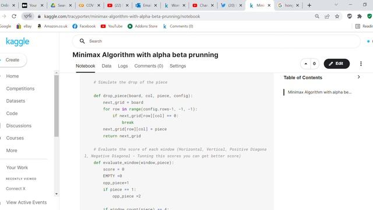Open the browser extensions puzzle icon

tap(360, 16)
